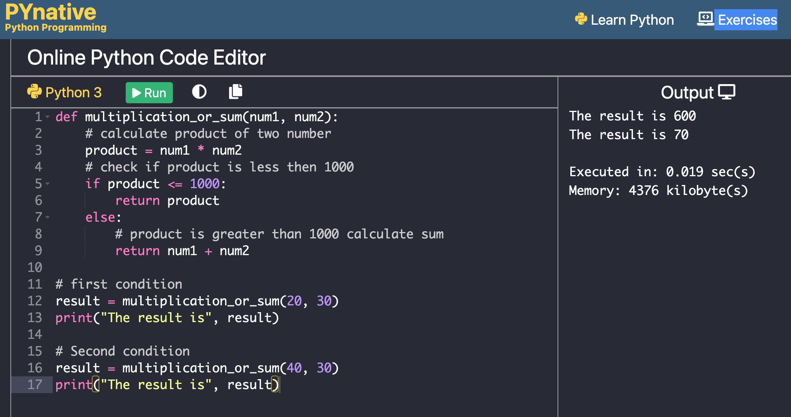Click the Python icon beside Learn Python
This screenshot has height=417, width=791.
click(x=581, y=19)
